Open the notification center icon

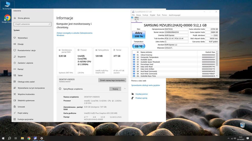[248, 138]
